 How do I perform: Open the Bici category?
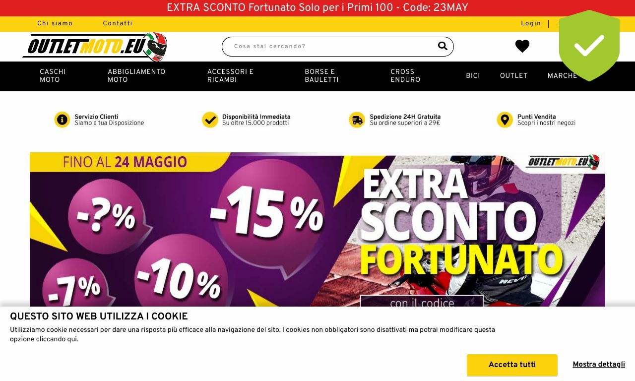(x=473, y=76)
